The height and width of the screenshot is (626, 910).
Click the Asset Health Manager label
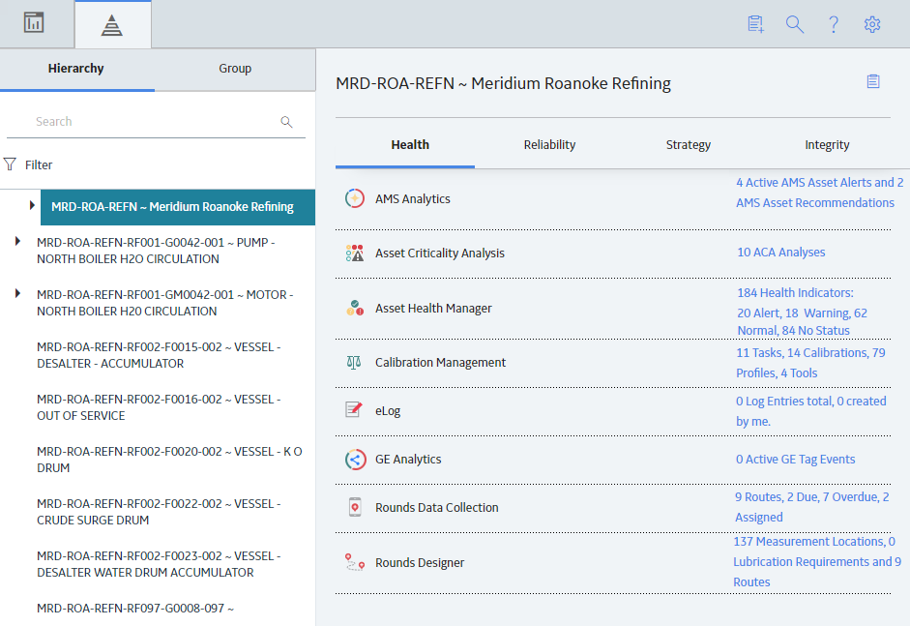[x=433, y=309]
